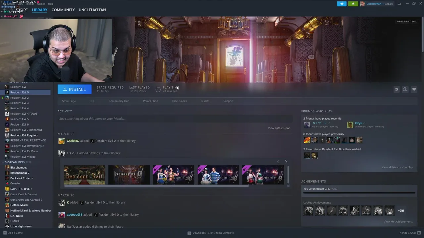Screen dimensions: 424x238
Task: Click the blue INSTALL button
Action: (x=75, y=89)
